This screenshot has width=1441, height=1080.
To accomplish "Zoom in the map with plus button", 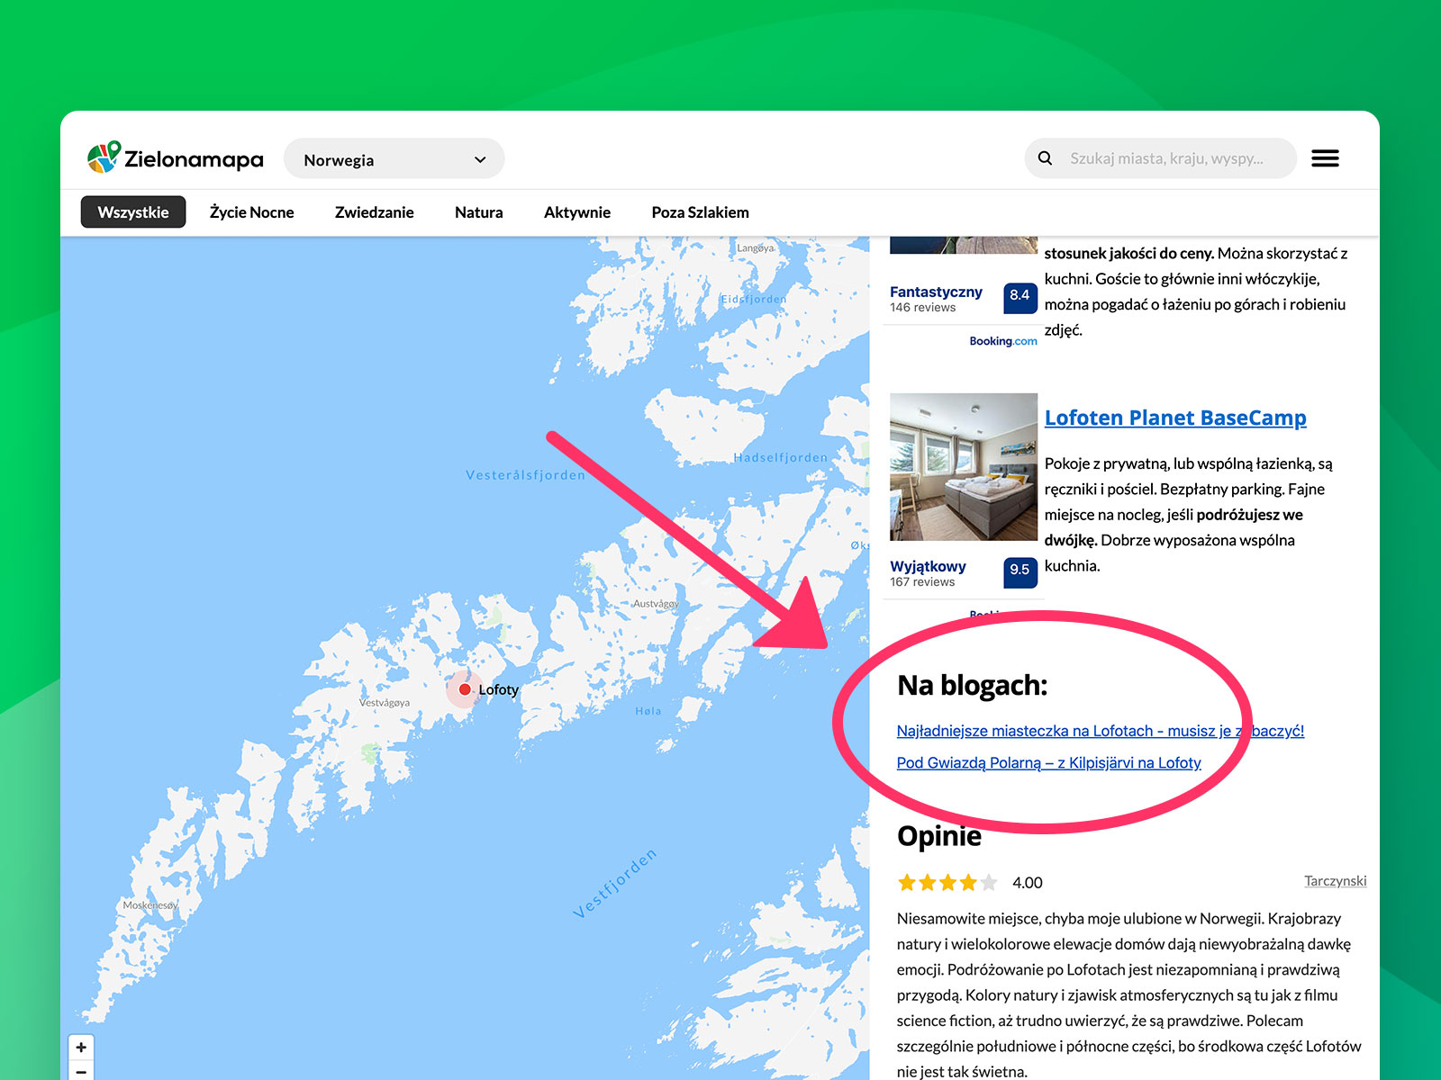I will (81, 1048).
